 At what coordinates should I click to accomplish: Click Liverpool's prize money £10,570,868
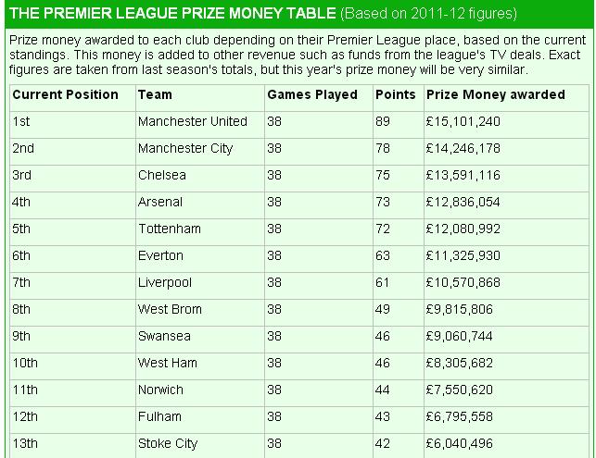click(463, 282)
